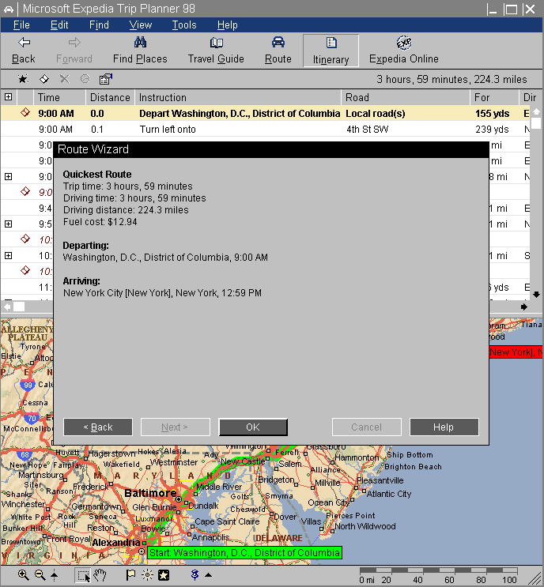Click the Road column header
Viewport: 544px width, 587px height.
(x=406, y=97)
